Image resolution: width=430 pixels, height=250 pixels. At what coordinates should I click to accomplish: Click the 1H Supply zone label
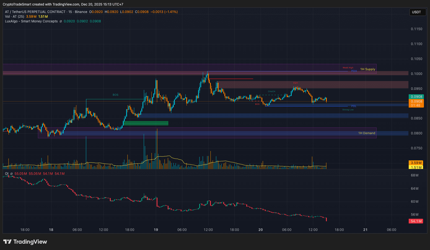pyautogui.click(x=367, y=69)
